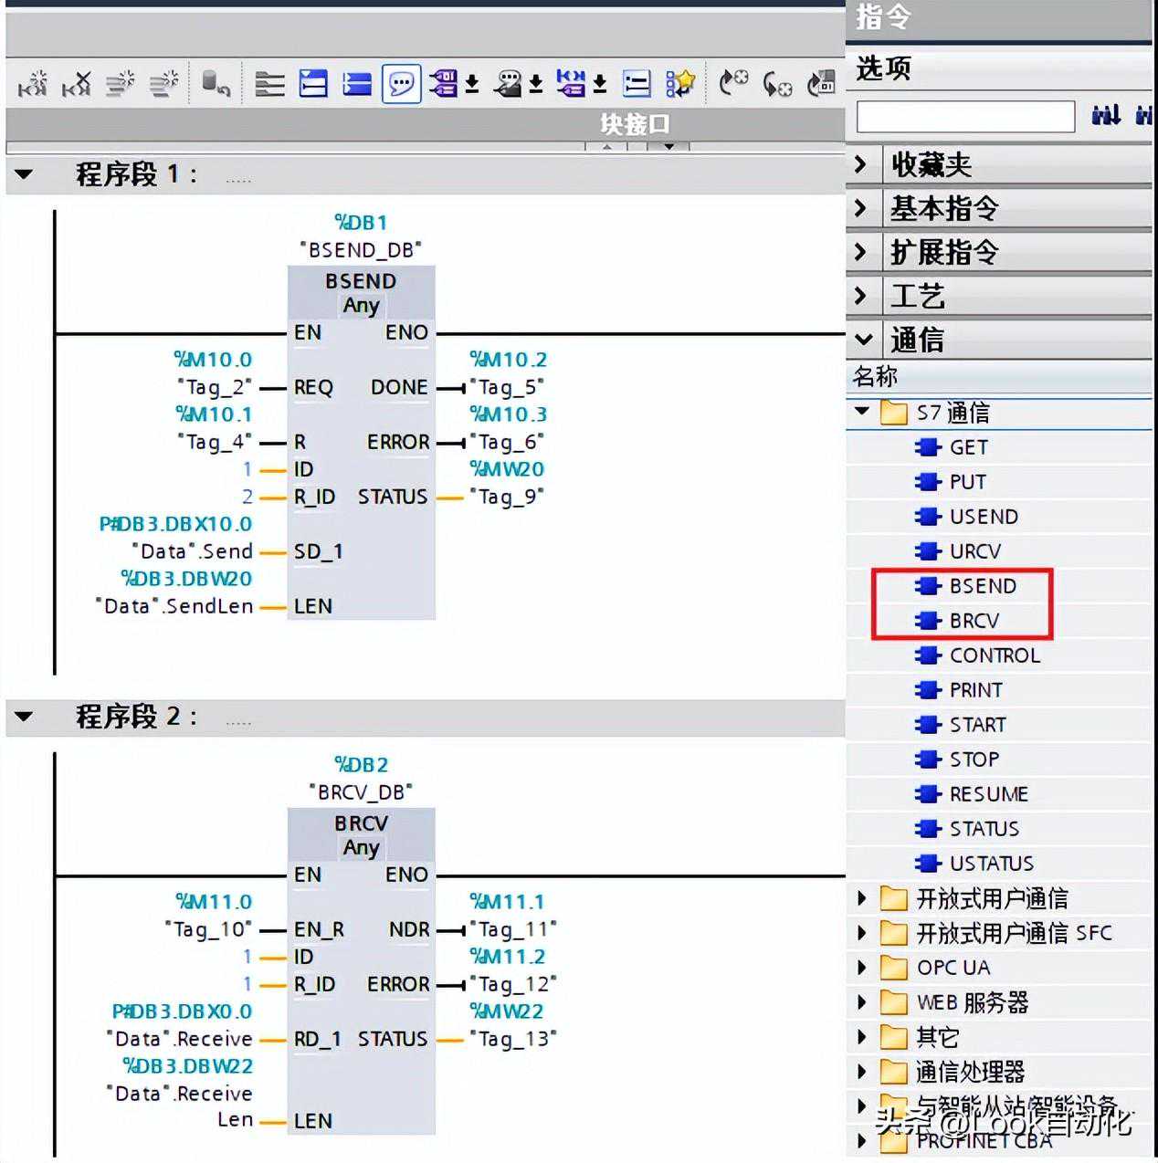Open the 扩展指令 instructions section
Viewport: 1158px width, 1163px height.
[860, 252]
